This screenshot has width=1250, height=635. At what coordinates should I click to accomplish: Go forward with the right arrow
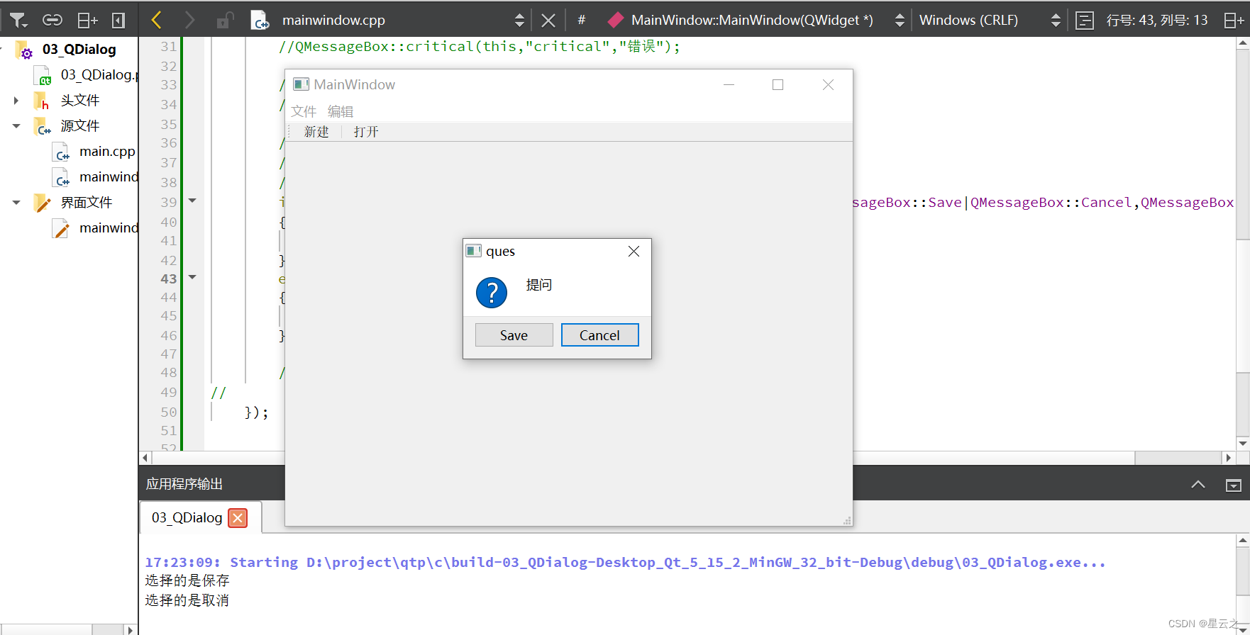(189, 20)
